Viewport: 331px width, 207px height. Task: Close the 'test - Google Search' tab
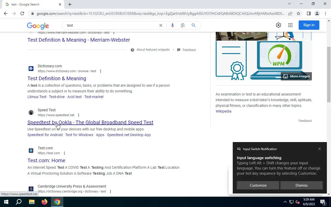[60, 4]
